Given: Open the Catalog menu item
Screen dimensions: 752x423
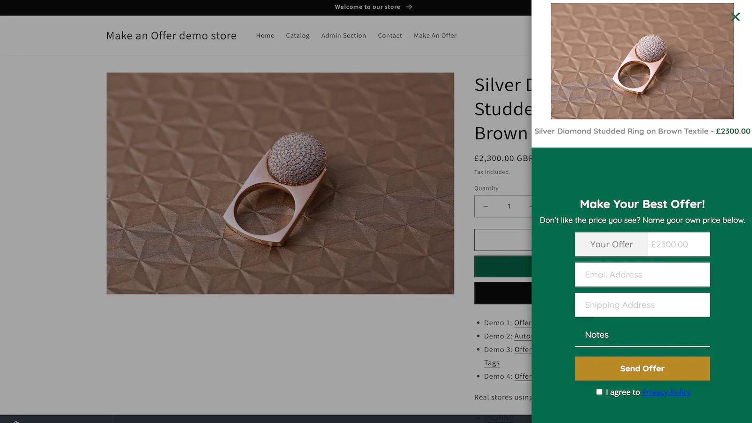Looking at the screenshot, I should [298, 36].
